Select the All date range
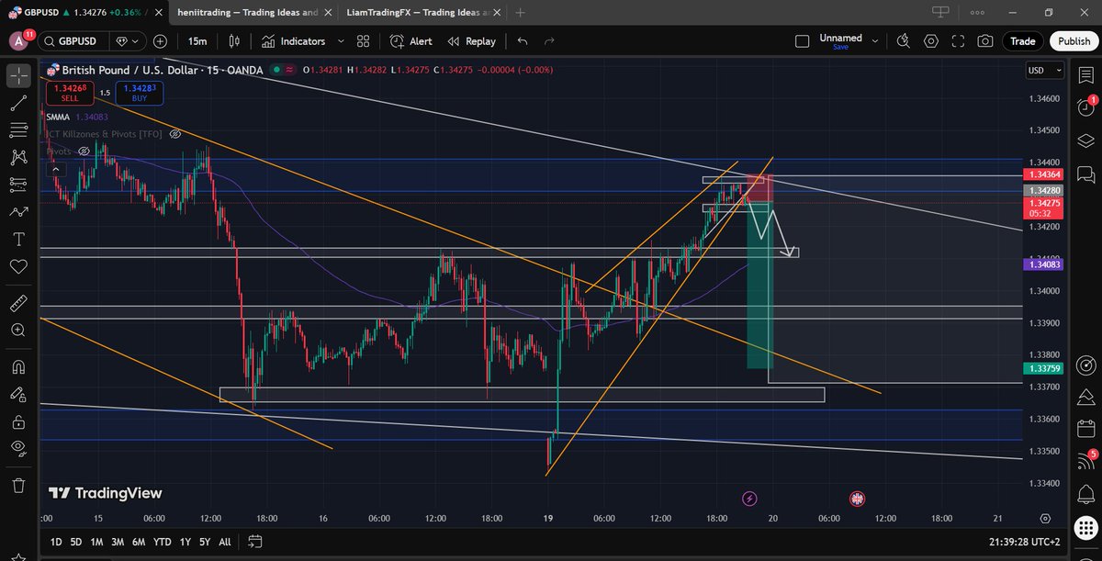This screenshot has width=1102, height=561. pyautogui.click(x=225, y=542)
